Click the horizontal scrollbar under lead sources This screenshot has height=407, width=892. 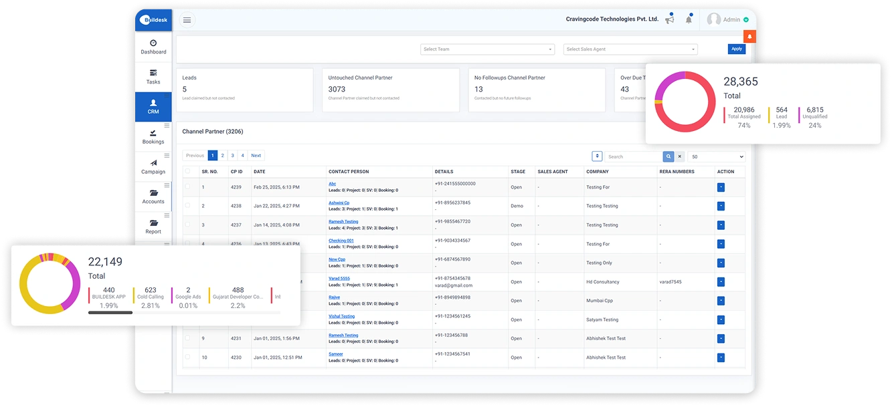click(x=110, y=312)
